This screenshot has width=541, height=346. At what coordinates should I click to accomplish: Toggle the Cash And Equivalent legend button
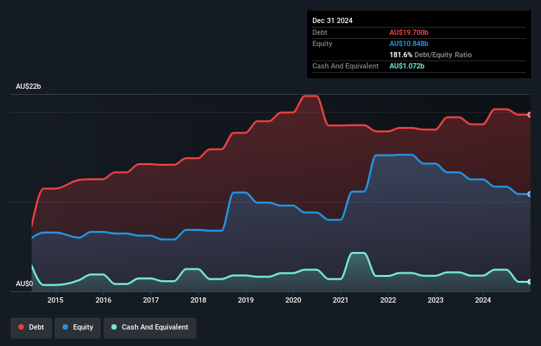click(150, 328)
